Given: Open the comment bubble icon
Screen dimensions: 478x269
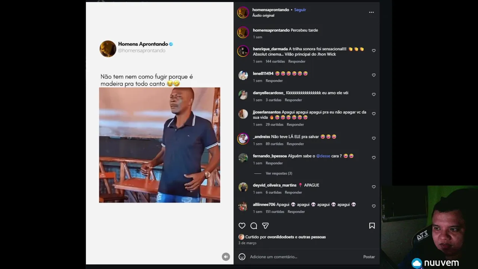Looking at the screenshot, I should coord(254,226).
